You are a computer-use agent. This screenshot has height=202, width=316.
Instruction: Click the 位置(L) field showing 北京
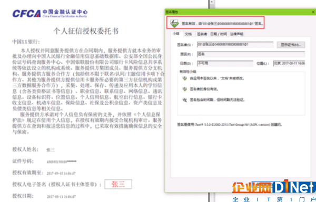pyautogui.click(x=289, y=63)
